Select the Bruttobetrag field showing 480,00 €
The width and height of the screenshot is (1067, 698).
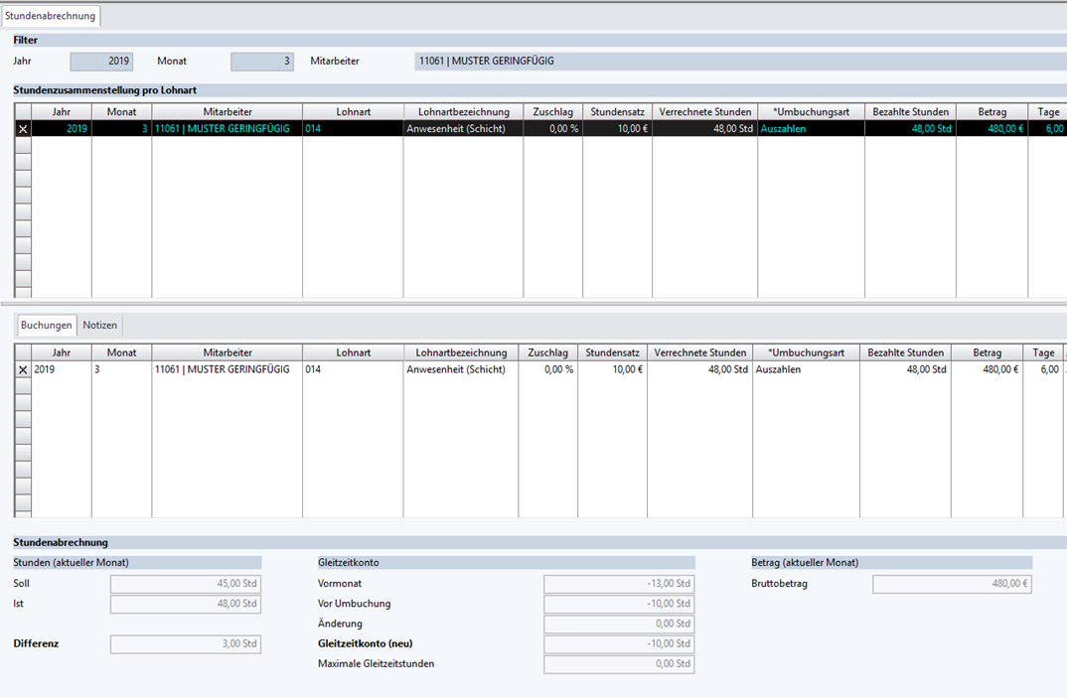pyautogui.click(x=952, y=584)
